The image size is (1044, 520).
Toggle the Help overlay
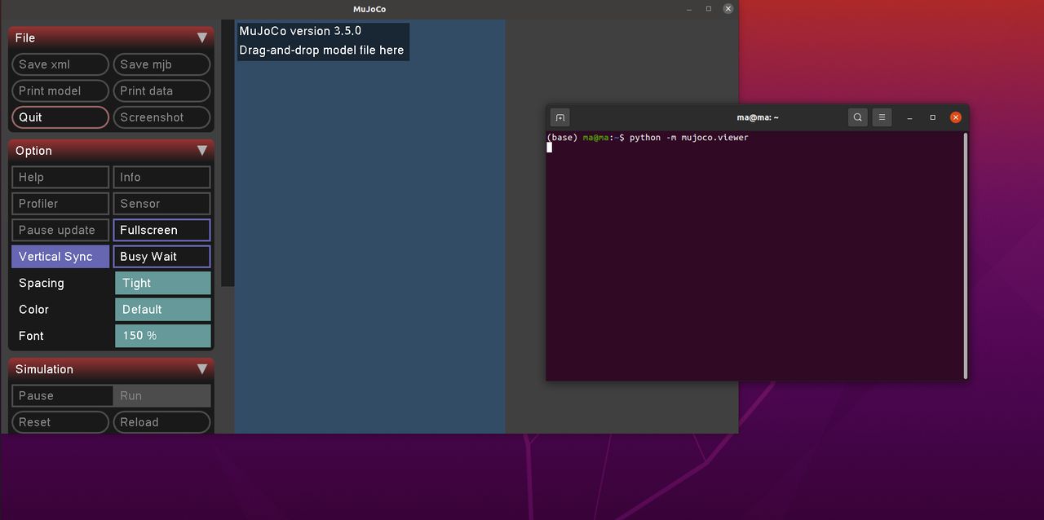point(60,177)
